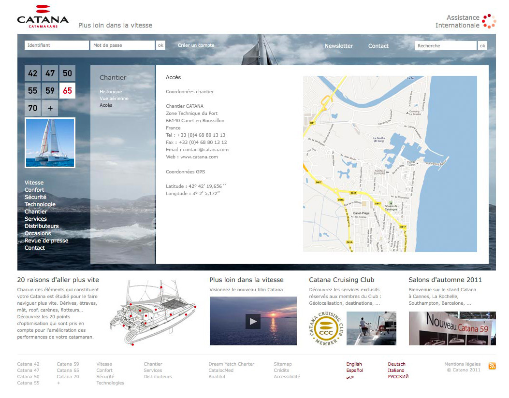
Task: Open Chantier in the sidebar menu
Action: pos(36,212)
